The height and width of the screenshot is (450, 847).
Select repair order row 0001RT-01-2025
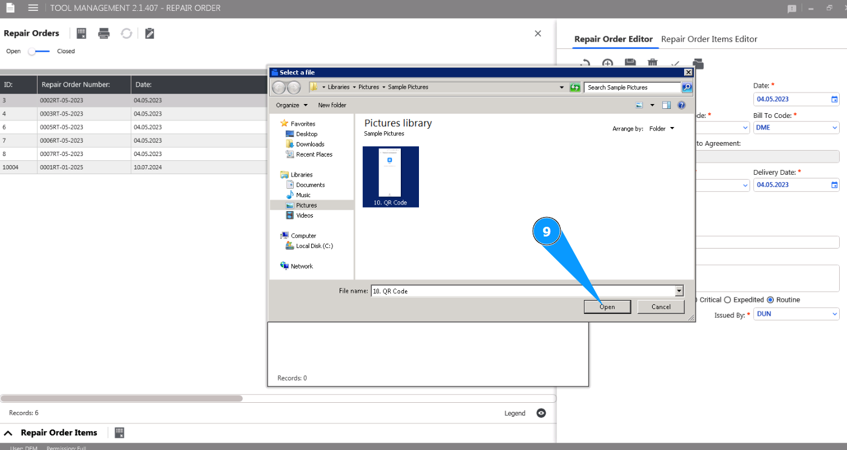pos(134,167)
